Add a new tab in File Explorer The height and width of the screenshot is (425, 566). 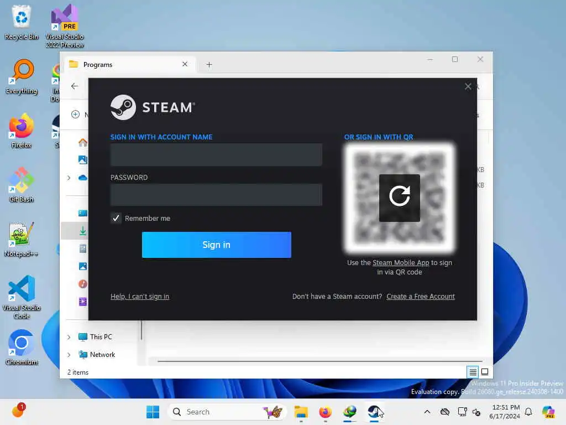point(209,65)
